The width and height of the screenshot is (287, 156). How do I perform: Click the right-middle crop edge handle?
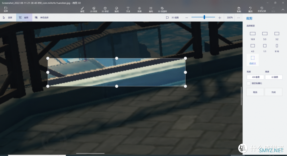pos(185,72)
